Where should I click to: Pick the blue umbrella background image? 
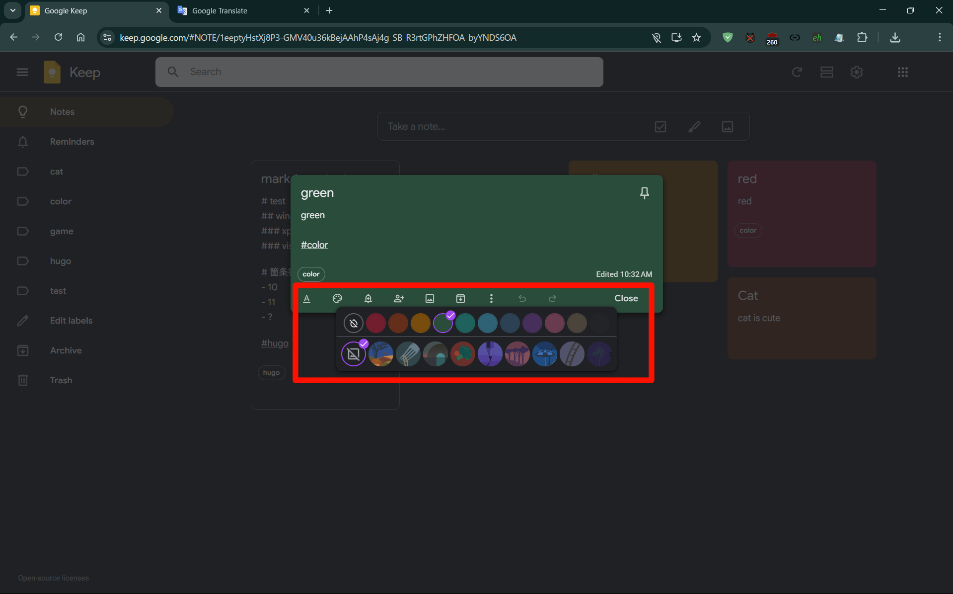(x=545, y=354)
